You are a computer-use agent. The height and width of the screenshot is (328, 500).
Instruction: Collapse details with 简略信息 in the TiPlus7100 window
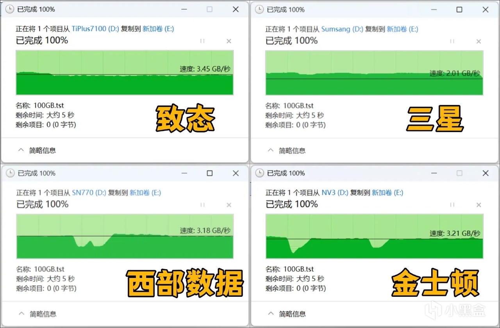pyautogui.click(x=37, y=150)
